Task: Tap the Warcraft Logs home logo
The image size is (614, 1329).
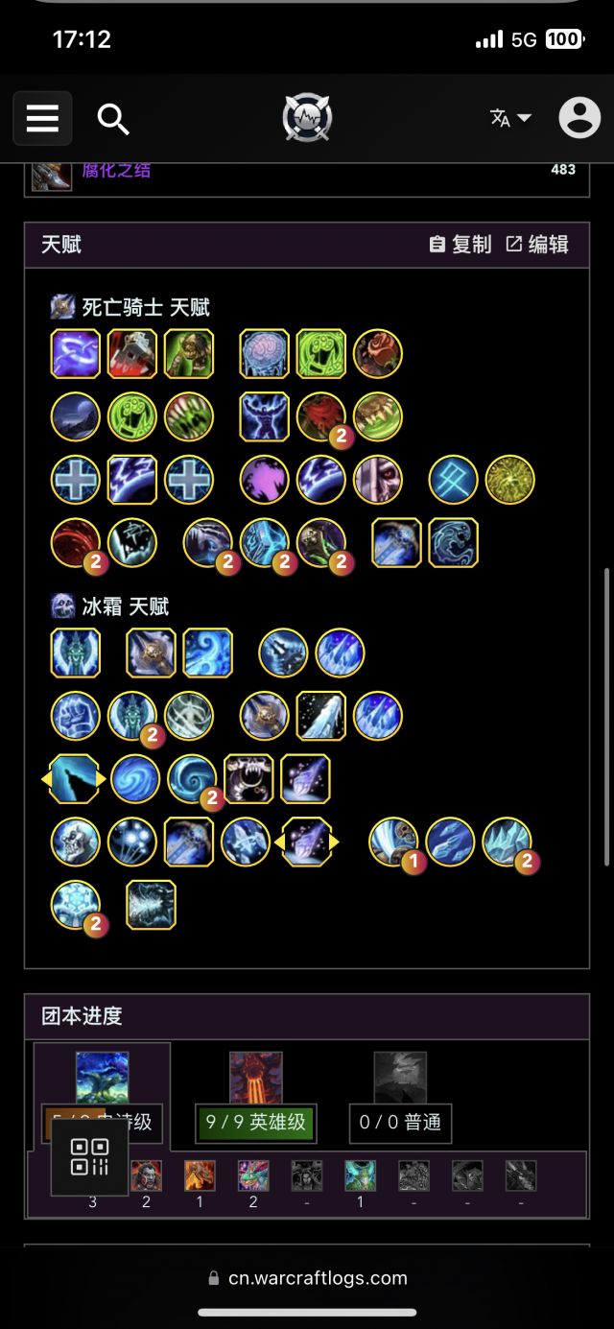Action: (x=307, y=119)
